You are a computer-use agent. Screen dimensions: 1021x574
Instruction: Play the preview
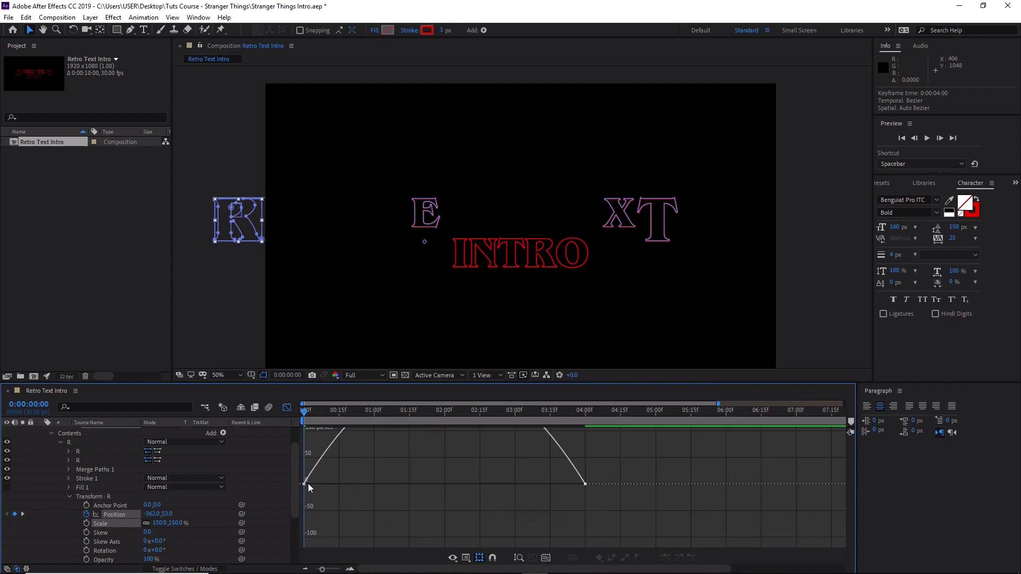927,138
